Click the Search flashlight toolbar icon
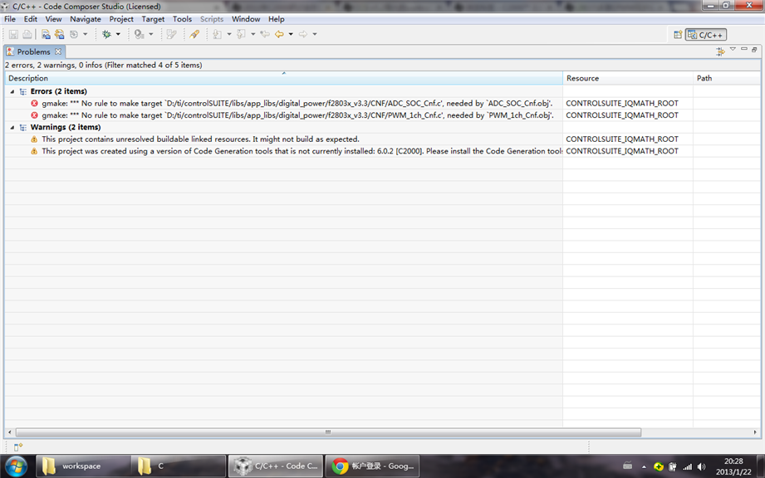 pyautogui.click(x=194, y=34)
